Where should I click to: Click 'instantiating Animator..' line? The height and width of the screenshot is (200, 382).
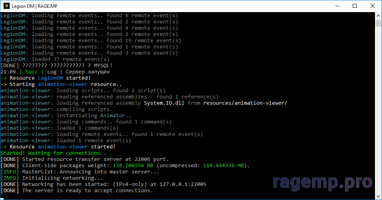[x=66, y=115]
